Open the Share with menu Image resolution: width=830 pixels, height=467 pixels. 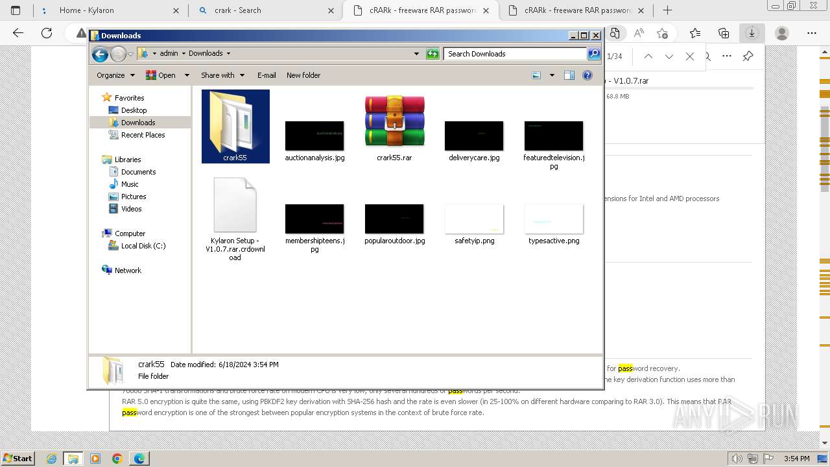click(222, 75)
